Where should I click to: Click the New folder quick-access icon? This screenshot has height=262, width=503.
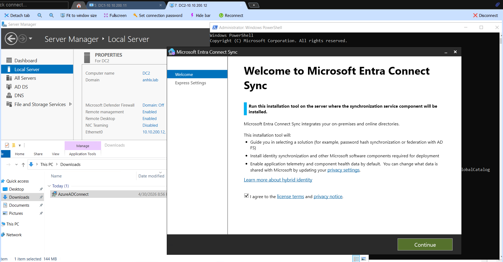(14, 145)
